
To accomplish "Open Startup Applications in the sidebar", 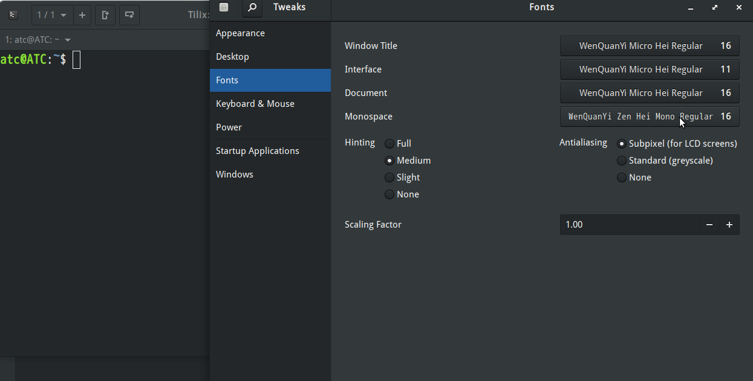I will 270,151.
